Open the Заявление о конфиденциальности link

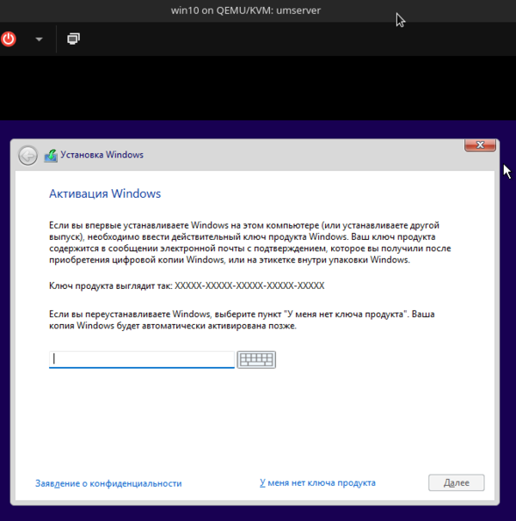(108, 483)
